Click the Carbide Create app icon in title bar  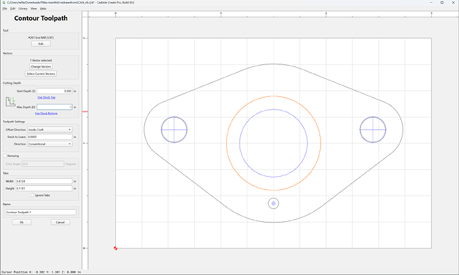click(x=4, y=3)
